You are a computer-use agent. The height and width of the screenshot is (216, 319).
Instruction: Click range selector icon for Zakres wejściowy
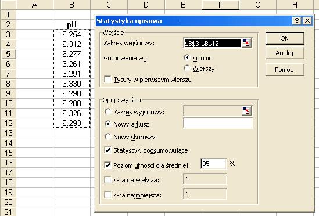[x=246, y=43]
